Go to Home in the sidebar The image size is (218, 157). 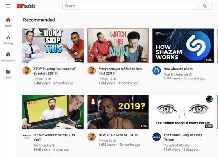click(8, 22)
